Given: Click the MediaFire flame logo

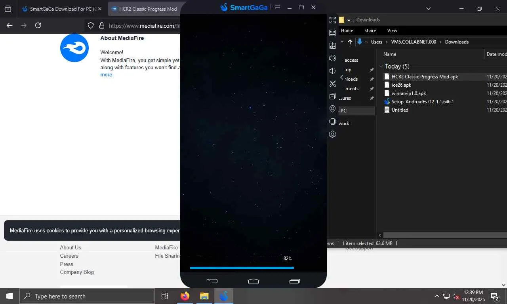Looking at the screenshot, I should pos(74,48).
